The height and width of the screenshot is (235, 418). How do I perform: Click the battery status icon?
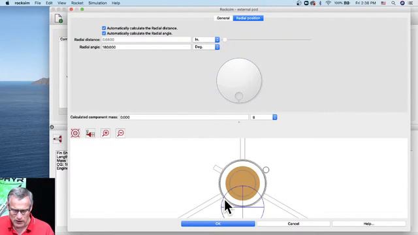click(x=347, y=3)
